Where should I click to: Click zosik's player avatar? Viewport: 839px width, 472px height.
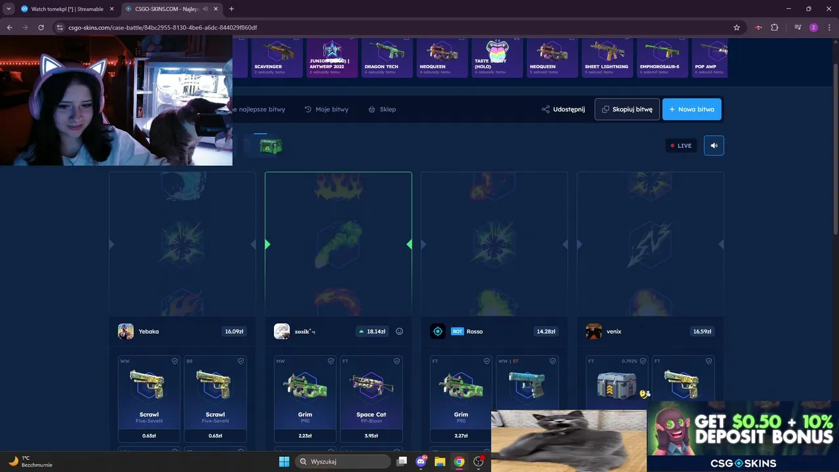pos(282,331)
